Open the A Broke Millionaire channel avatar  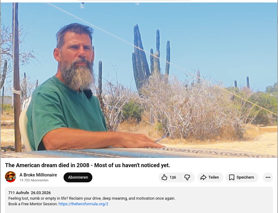11,177
